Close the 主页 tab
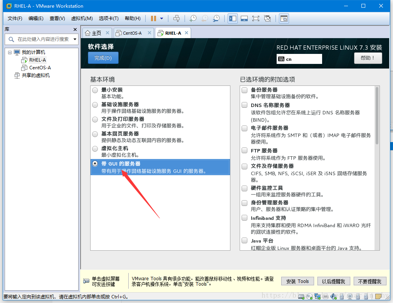 click(107, 33)
